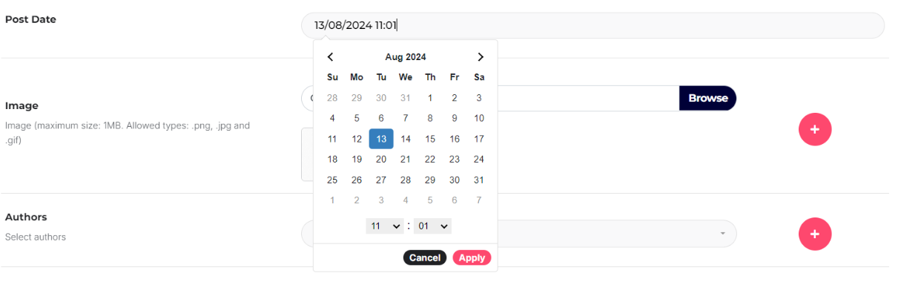
Task: Apply the selected date and time
Action: click(x=472, y=258)
